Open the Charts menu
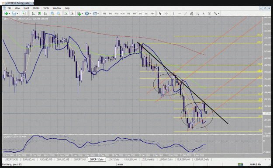This screenshot has height=168, width=273. 36,8
